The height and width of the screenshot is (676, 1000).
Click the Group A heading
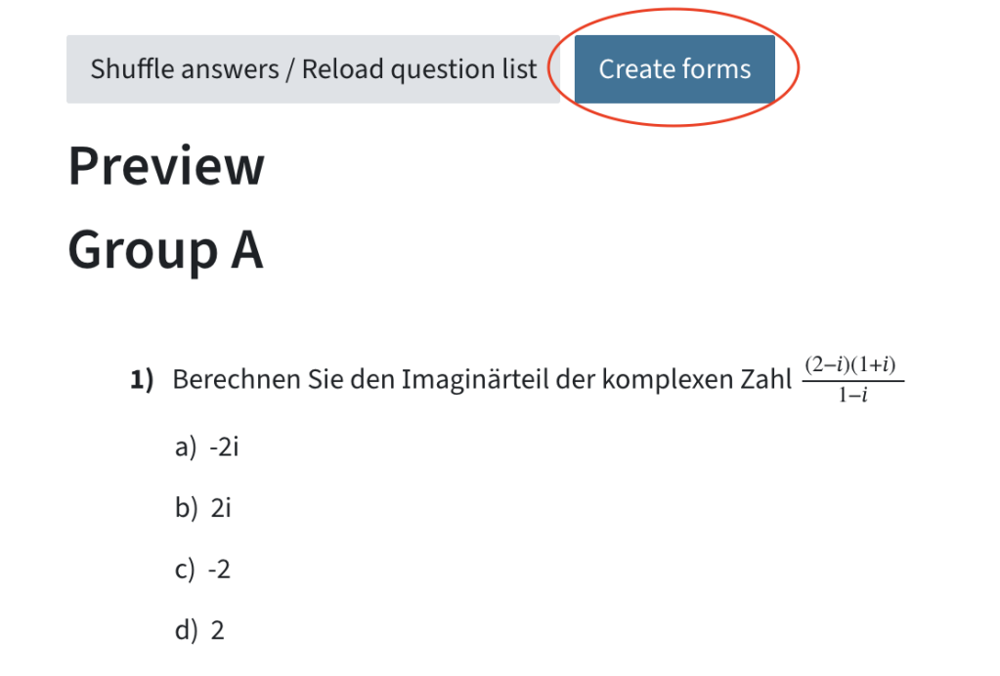click(165, 250)
